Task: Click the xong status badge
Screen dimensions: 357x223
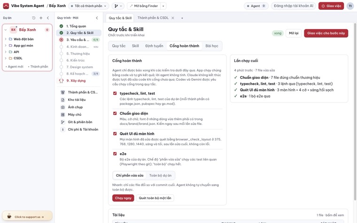Action: [278, 33]
